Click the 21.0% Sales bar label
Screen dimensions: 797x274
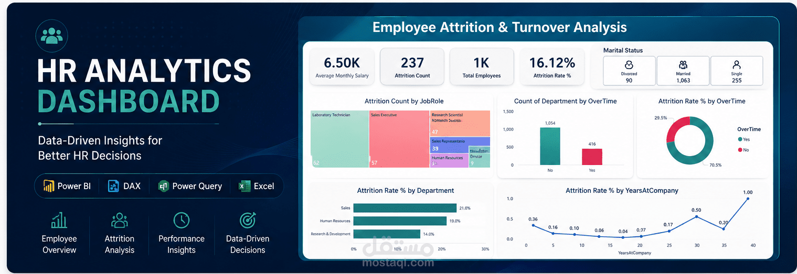pos(465,208)
